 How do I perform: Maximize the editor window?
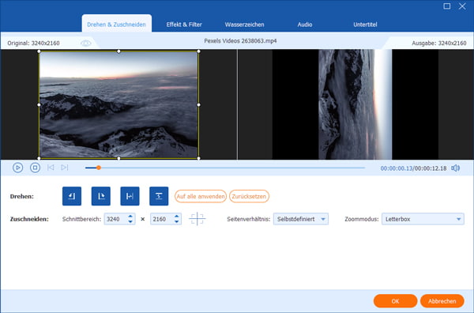click(447, 6)
